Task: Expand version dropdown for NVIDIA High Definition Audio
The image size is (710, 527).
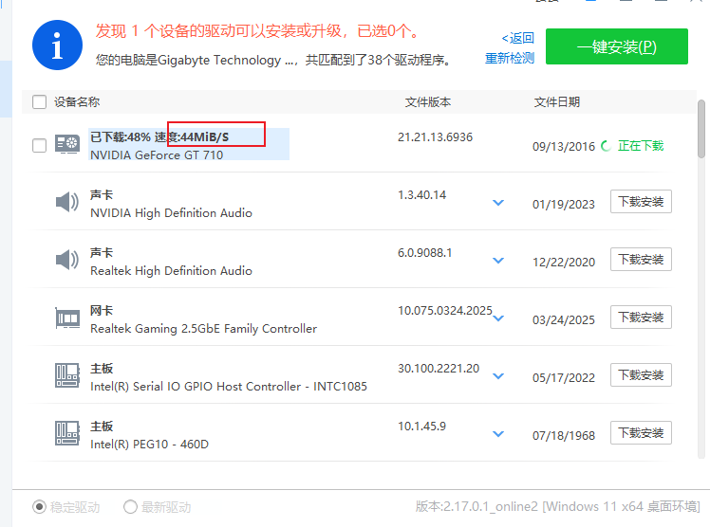Action: 498,203
